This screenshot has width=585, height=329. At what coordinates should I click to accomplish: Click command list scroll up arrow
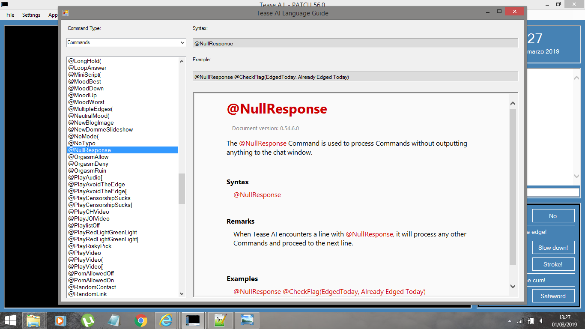click(182, 61)
